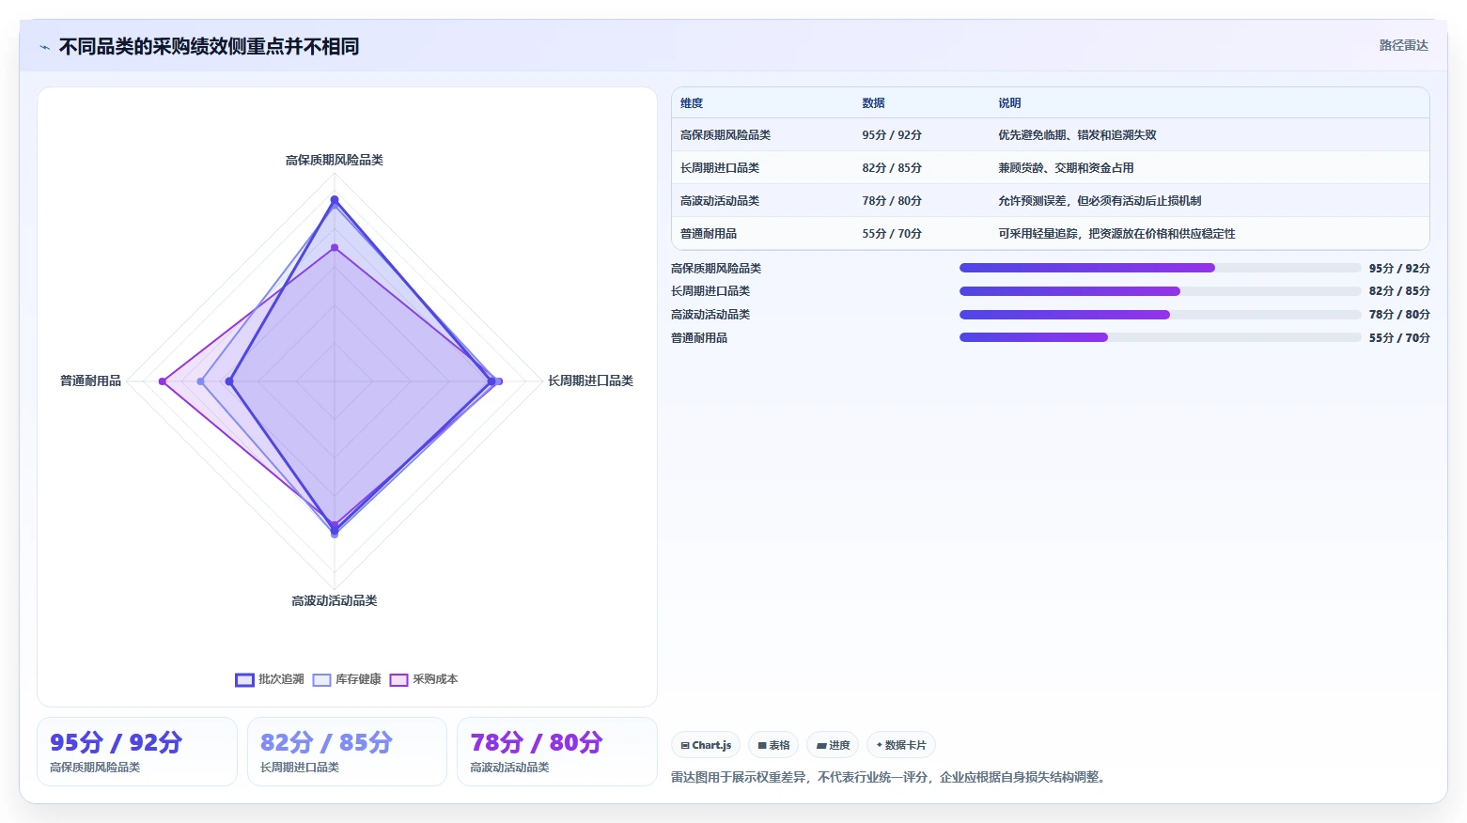This screenshot has height=823, width=1467.
Task: Click radar axis label 长周期进口品类
Action: click(x=590, y=380)
